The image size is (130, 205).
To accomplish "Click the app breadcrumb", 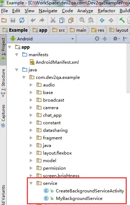I will [x=40, y=30].
